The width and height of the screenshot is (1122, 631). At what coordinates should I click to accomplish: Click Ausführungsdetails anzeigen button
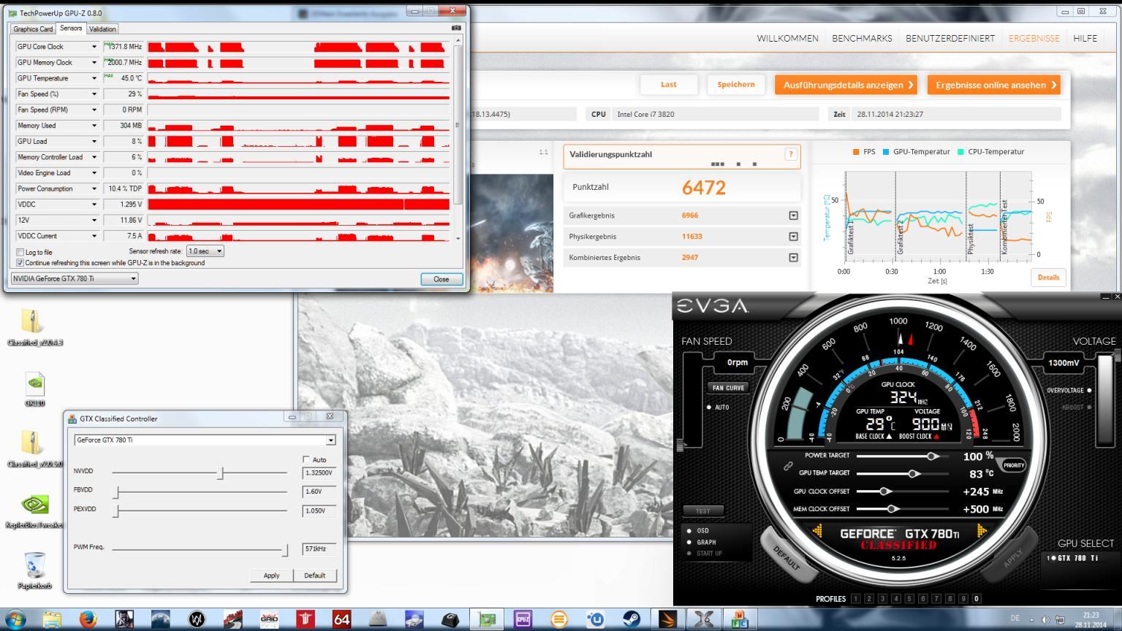(847, 85)
